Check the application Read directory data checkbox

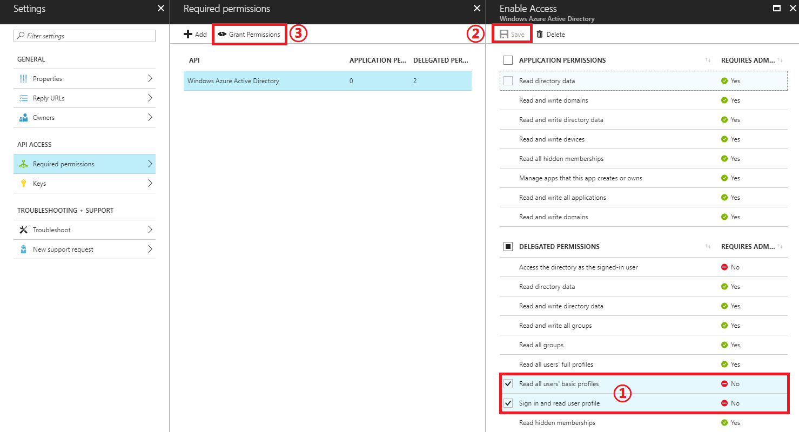click(x=508, y=81)
